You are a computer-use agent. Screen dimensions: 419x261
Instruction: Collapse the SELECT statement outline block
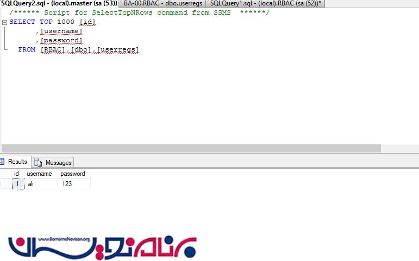point(5,22)
